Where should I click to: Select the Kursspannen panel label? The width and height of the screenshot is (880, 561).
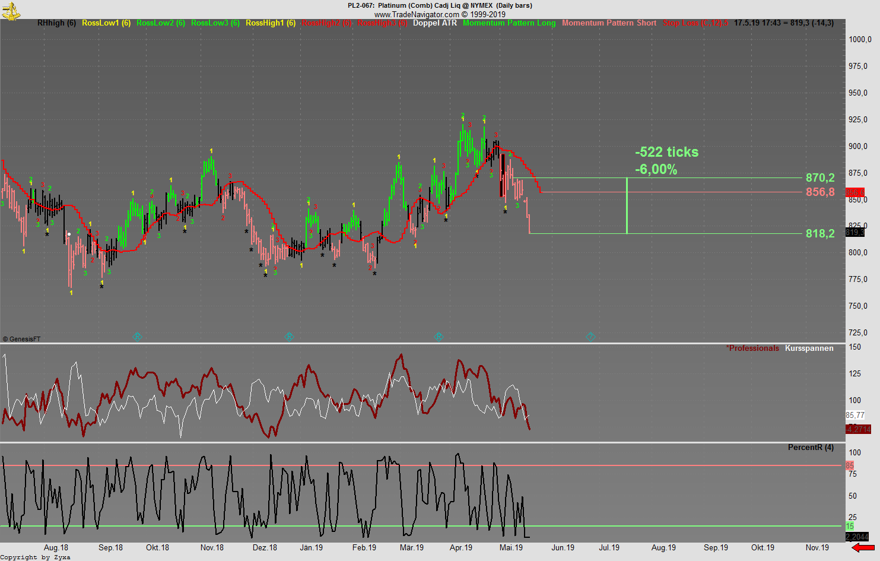point(808,348)
